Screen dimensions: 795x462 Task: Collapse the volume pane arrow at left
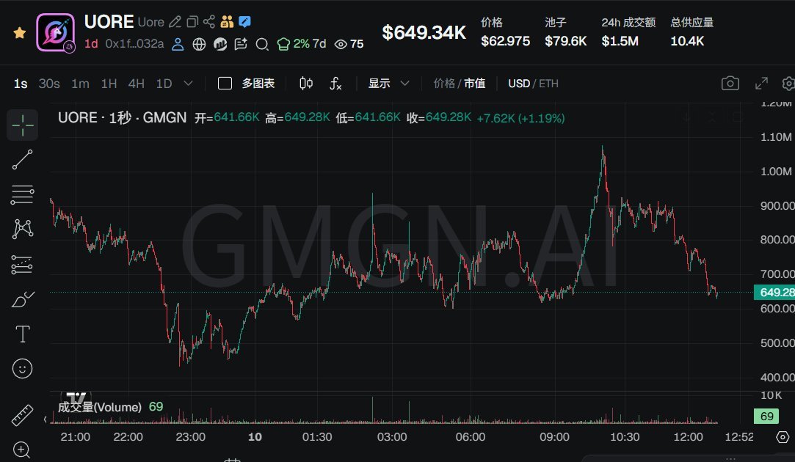(x=45, y=419)
